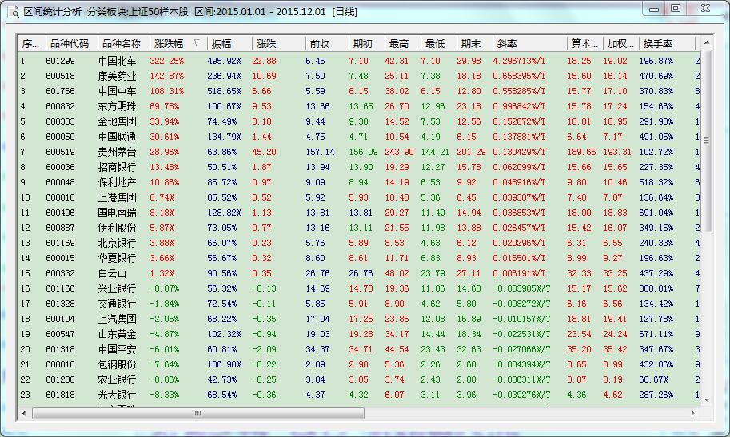Click the horizontal scrollbar left arrow

(x=24, y=413)
